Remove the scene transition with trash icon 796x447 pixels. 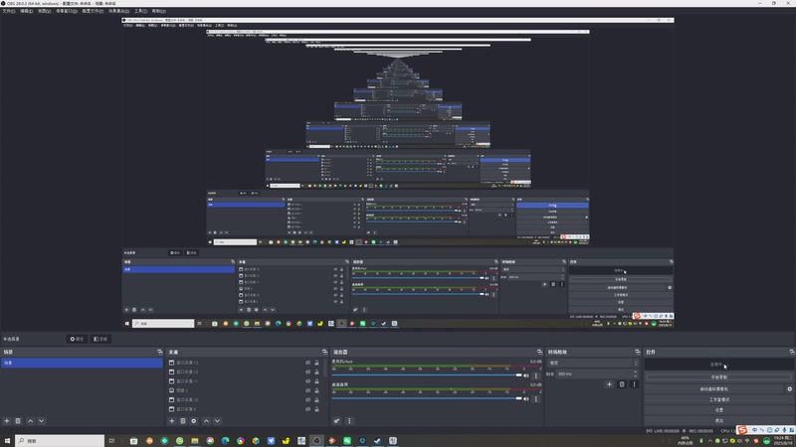pyautogui.click(x=622, y=384)
